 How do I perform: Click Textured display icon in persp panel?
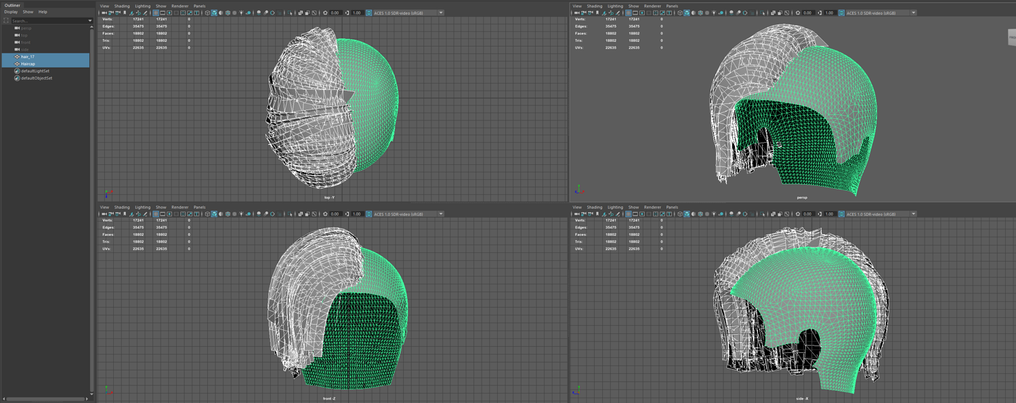click(707, 13)
